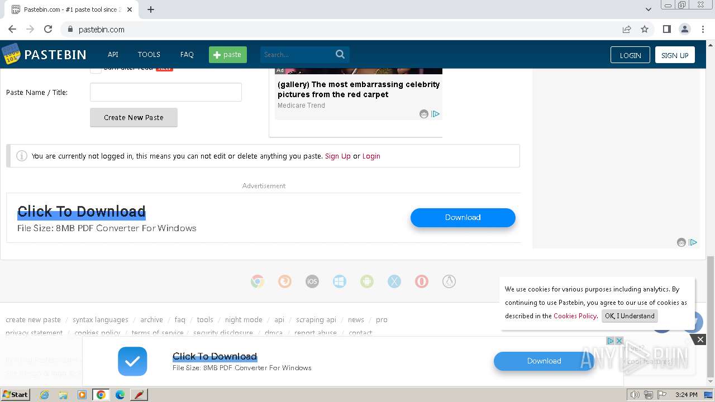Open the pro footer link
The width and height of the screenshot is (715, 402).
(382, 319)
